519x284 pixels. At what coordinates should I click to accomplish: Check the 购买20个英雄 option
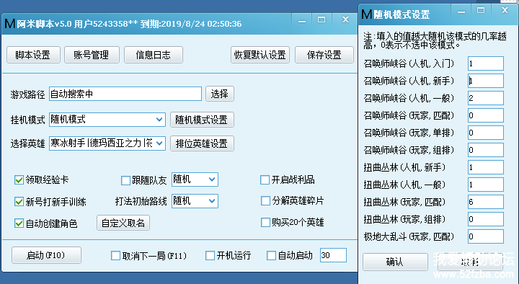265,223
